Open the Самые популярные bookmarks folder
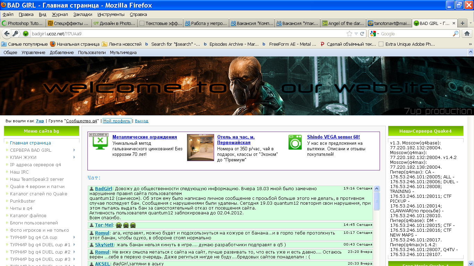 (x=24, y=44)
